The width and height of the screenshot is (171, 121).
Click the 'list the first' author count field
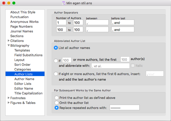tap(125, 59)
